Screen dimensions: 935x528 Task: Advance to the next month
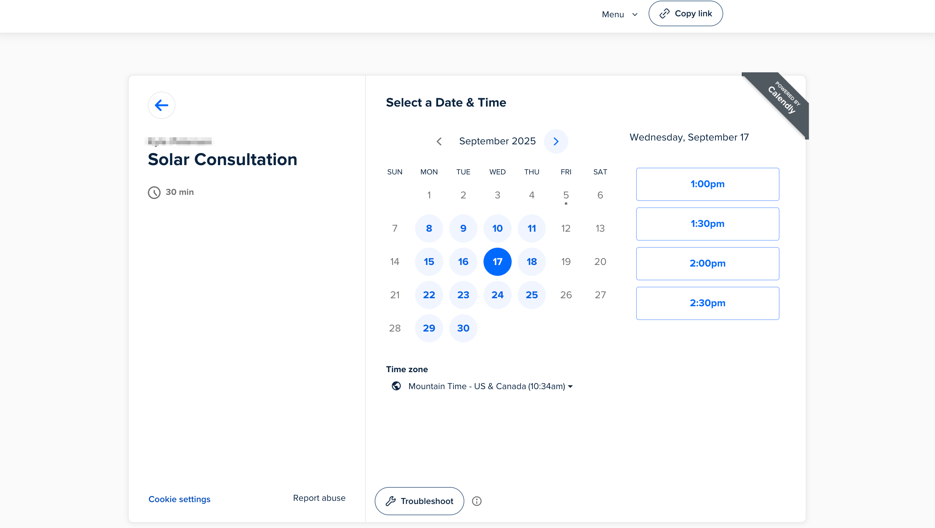tap(556, 141)
